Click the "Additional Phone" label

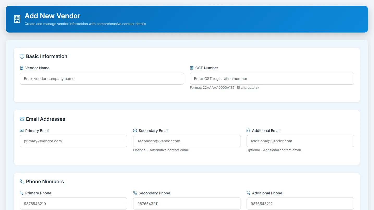[x=267, y=193]
